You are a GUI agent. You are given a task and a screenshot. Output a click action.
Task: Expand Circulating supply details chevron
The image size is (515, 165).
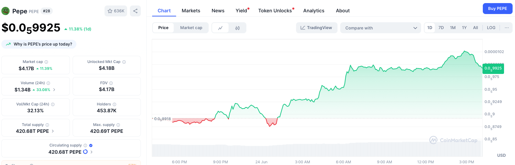tap(91, 152)
